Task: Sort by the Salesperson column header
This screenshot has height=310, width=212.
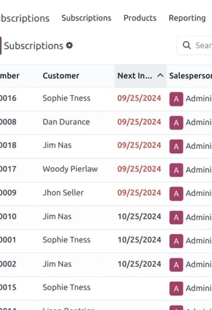Action: coord(191,76)
